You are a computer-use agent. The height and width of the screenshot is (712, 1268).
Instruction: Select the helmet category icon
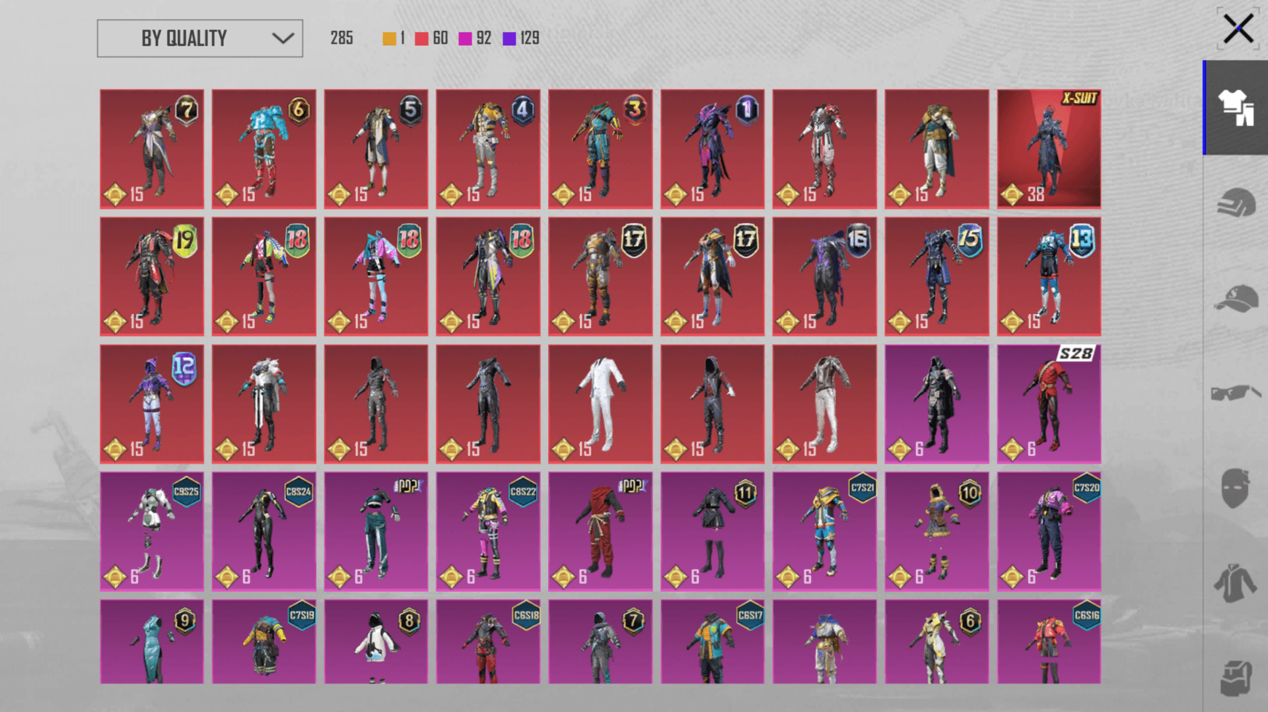pos(1236,203)
